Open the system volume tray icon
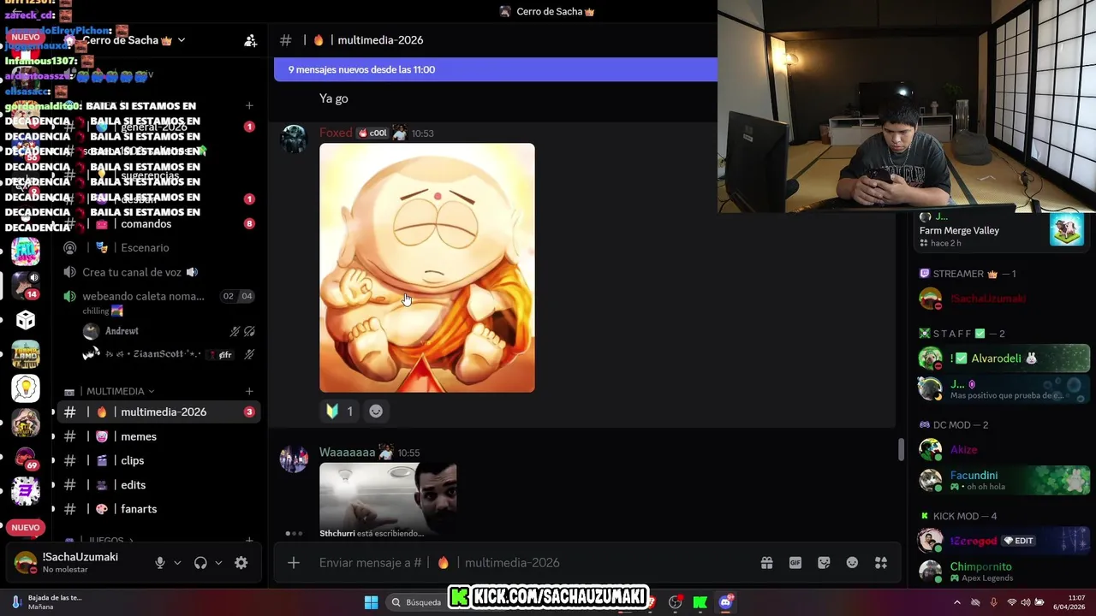This screenshot has width=1096, height=616. pyautogui.click(x=1026, y=602)
